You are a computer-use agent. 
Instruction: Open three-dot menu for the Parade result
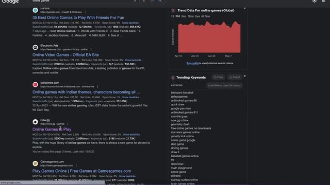click(85, 12)
